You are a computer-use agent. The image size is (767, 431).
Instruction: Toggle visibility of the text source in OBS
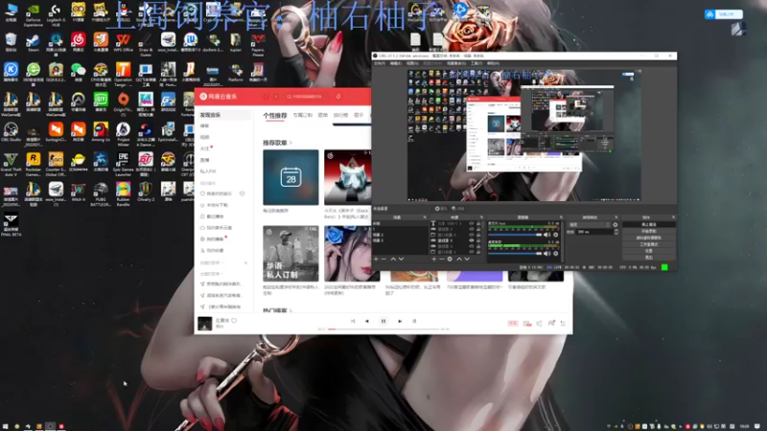click(472, 223)
